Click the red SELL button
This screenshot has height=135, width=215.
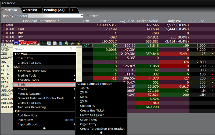(23, 43)
